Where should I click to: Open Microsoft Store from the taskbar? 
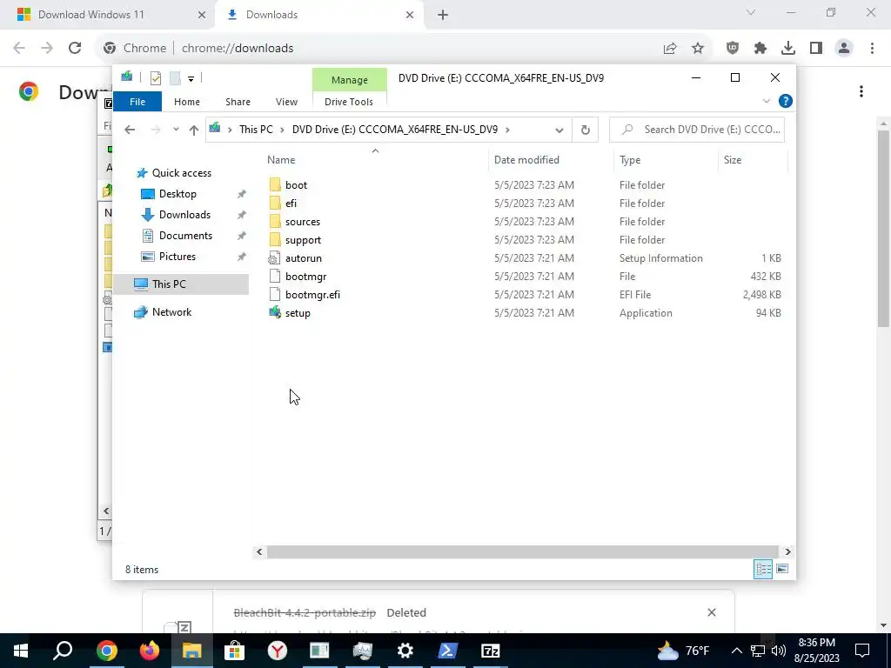[234, 651]
